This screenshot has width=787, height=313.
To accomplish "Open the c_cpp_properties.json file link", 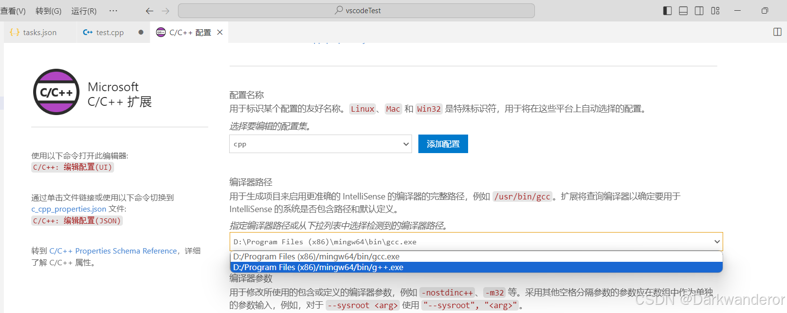I will 69,209.
